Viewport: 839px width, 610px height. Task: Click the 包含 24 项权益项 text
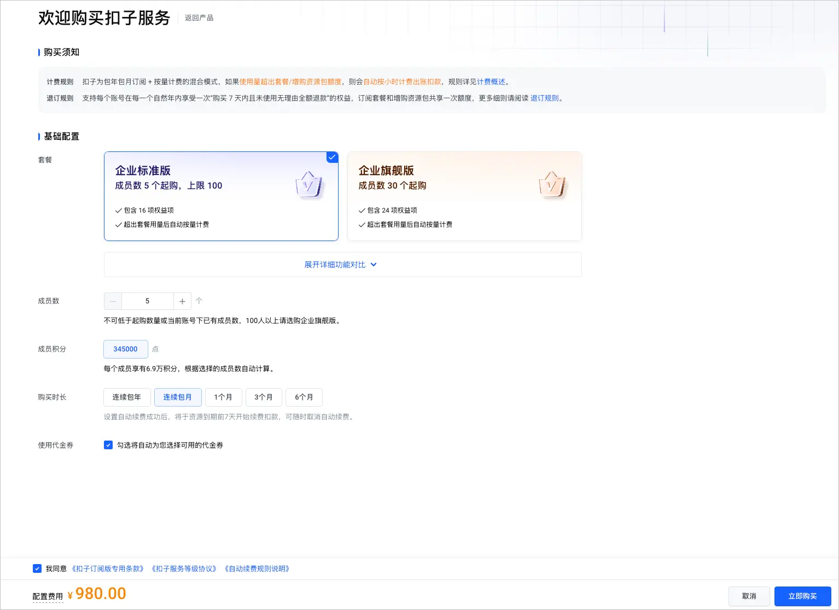click(392, 210)
